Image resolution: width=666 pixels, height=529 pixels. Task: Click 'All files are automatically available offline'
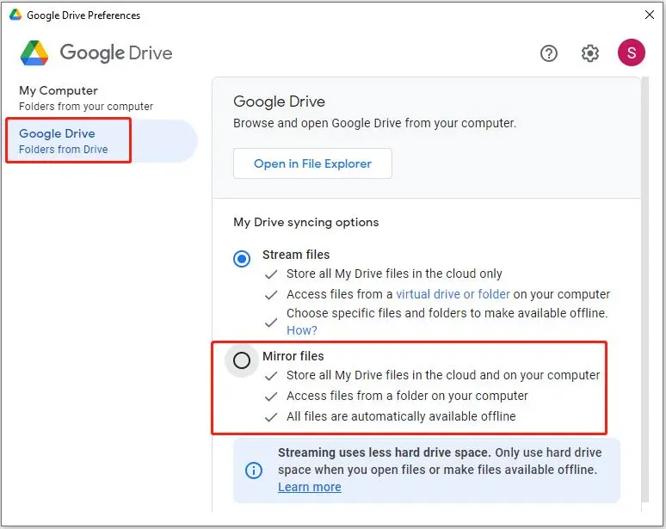(401, 416)
